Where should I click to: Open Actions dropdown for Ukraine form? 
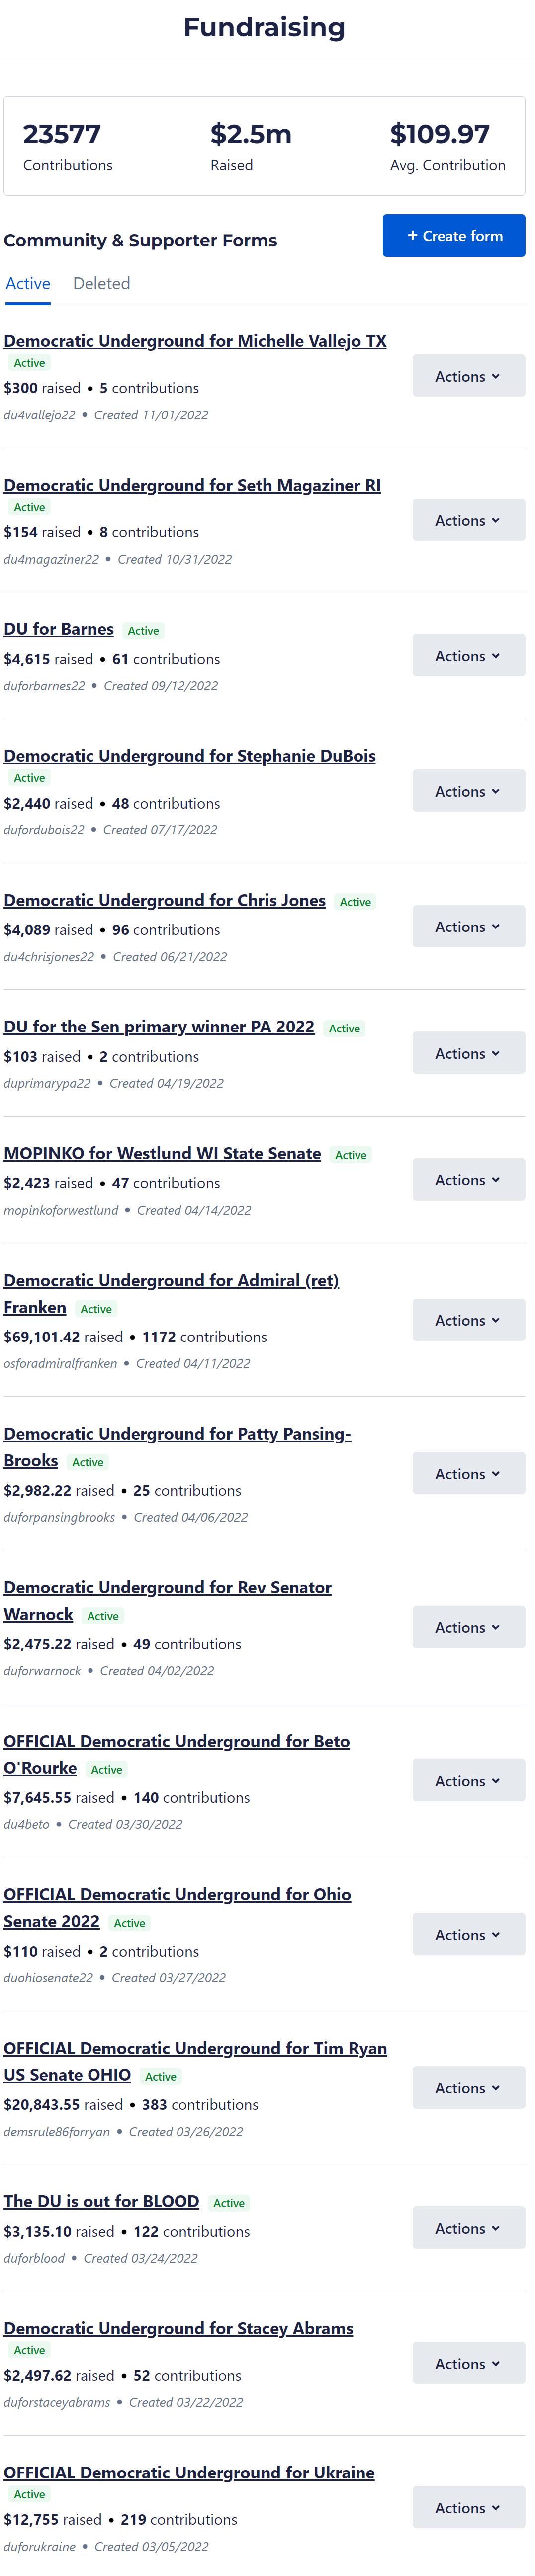click(x=468, y=2507)
